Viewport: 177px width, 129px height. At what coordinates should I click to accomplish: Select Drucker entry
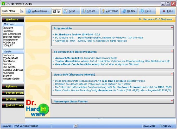tap(7, 64)
